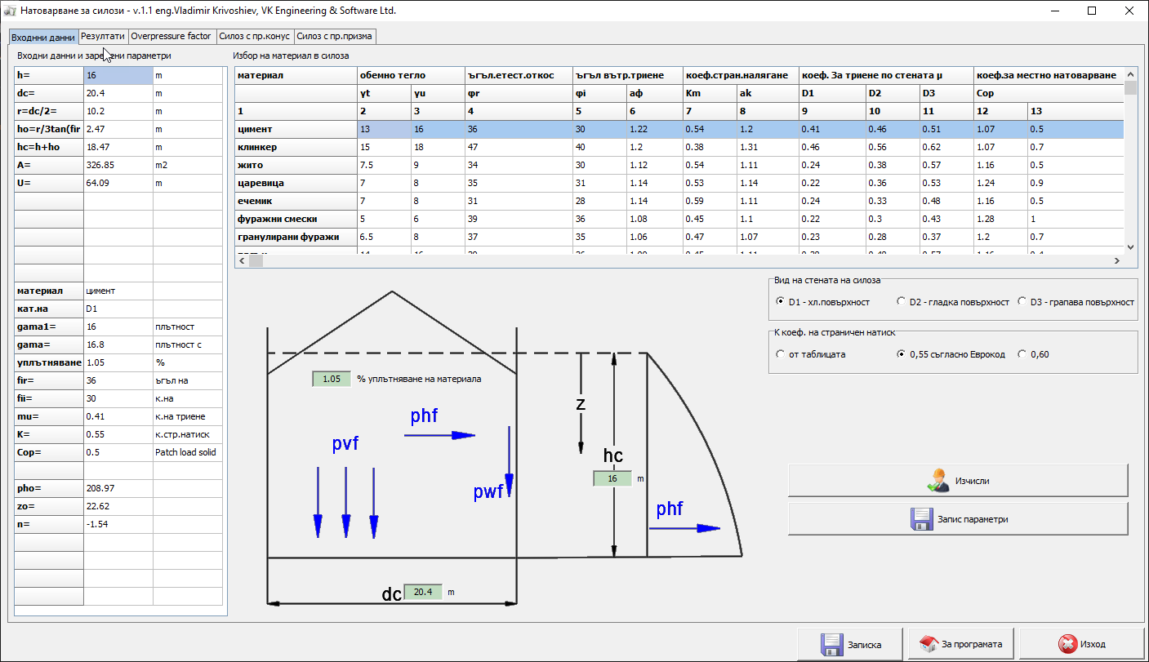Select D2 - гладка повърхност radio option
The image size is (1149, 662).
(x=902, y=302)
